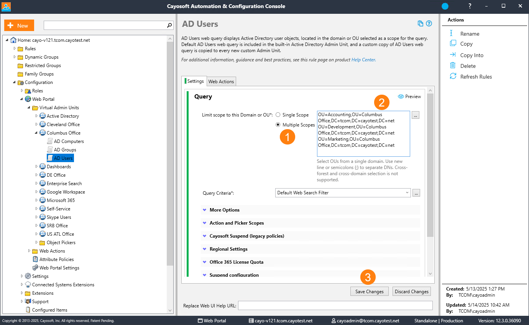Click the Roles folder icon
The width and height of the screenshot is (529, 325).
click(28, 91)
